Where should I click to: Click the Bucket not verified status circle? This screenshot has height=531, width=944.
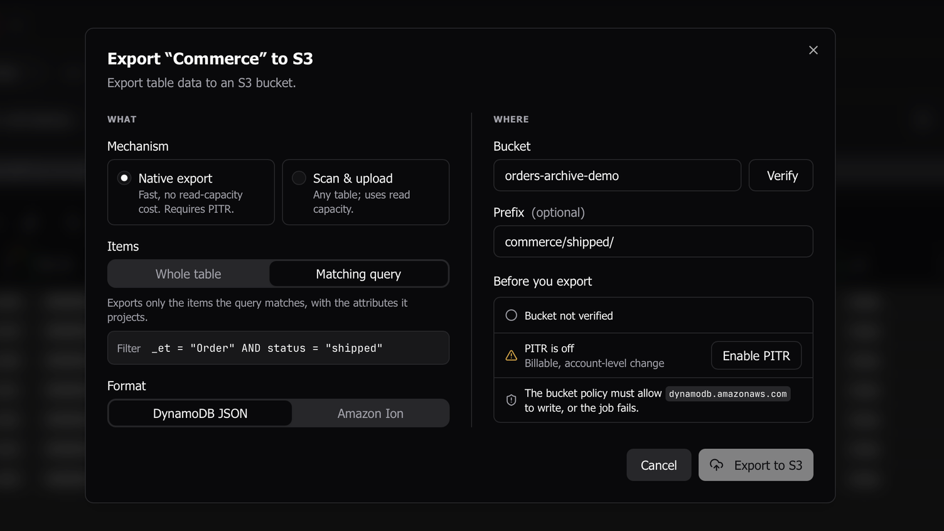512,315
